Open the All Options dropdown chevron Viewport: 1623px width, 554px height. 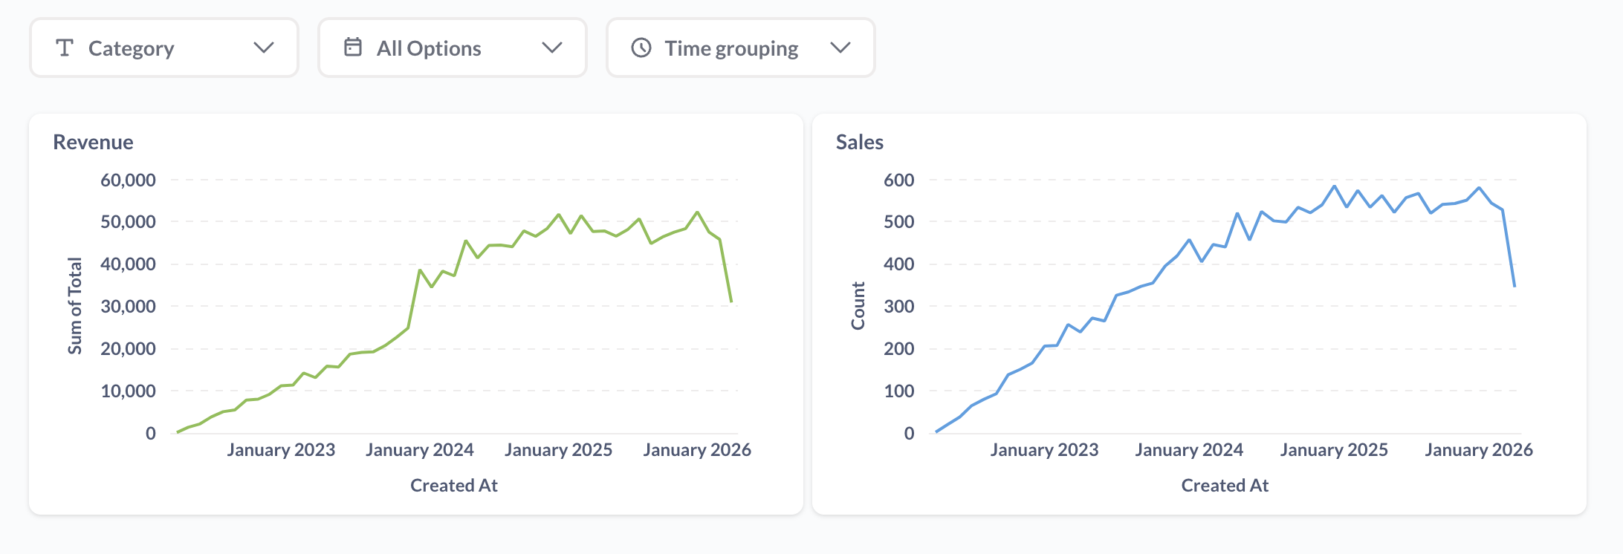coord(551,48)
